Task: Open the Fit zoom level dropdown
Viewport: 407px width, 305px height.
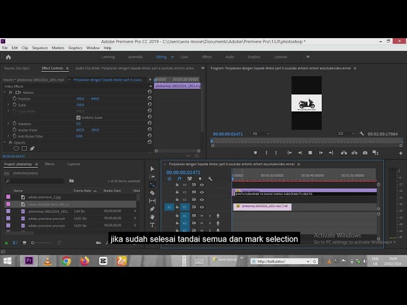Action: [x=261, y=134]
